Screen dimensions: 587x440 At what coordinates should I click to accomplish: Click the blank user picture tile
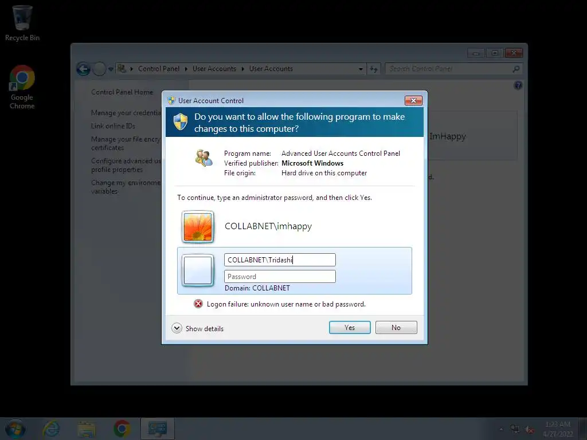pos(198,270)
